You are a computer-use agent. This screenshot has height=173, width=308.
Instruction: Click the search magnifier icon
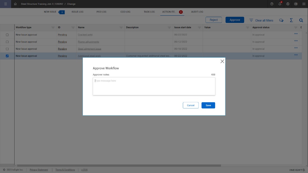point(301,20)
